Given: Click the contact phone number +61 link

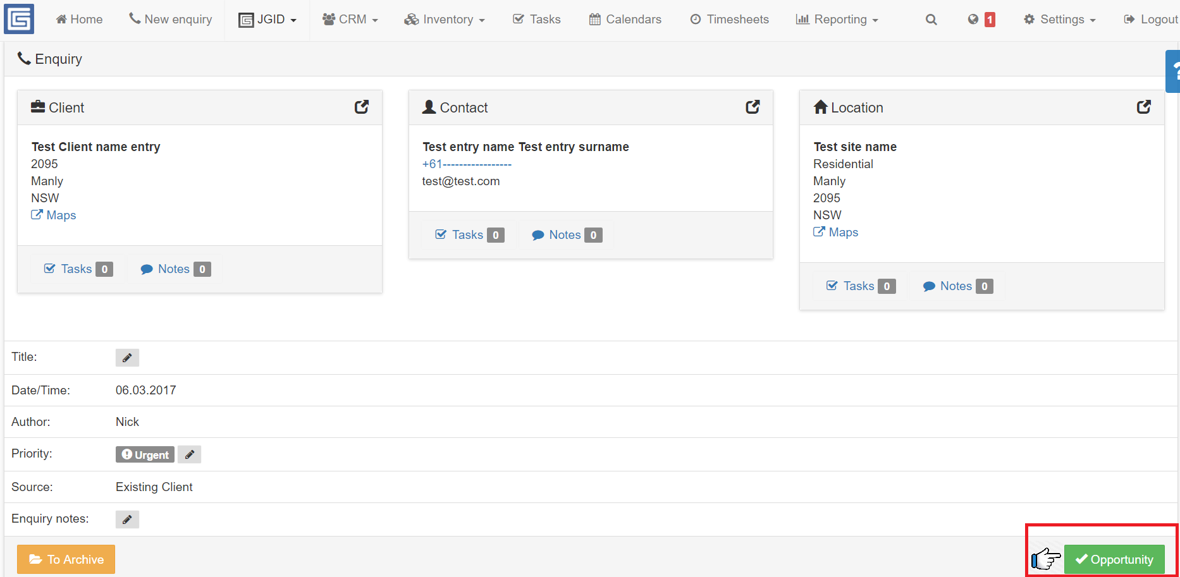Looking at the screenshot, I should pos(467,164).
